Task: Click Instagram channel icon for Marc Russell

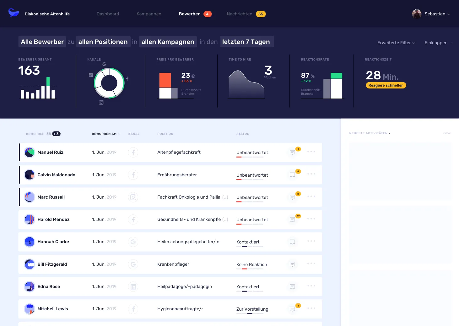Action: pos(133,197)
